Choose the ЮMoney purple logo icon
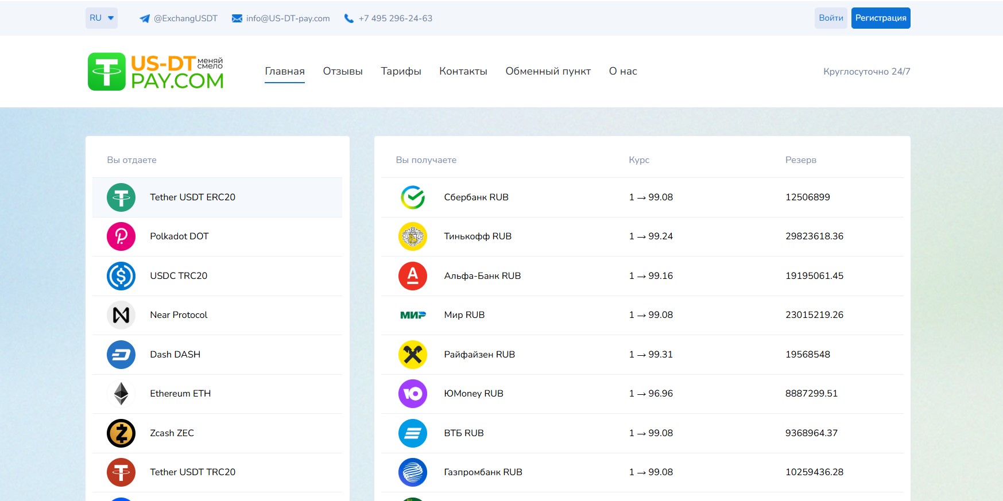The width and height of the screenshot is (1003, 501). pyautogui.click(x=413, y=394)
